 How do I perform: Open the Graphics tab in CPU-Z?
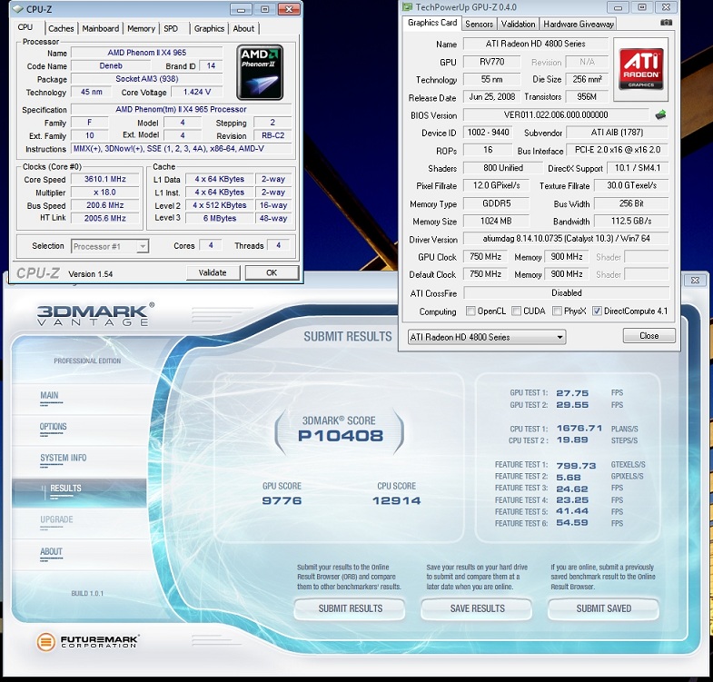point(209,28)
